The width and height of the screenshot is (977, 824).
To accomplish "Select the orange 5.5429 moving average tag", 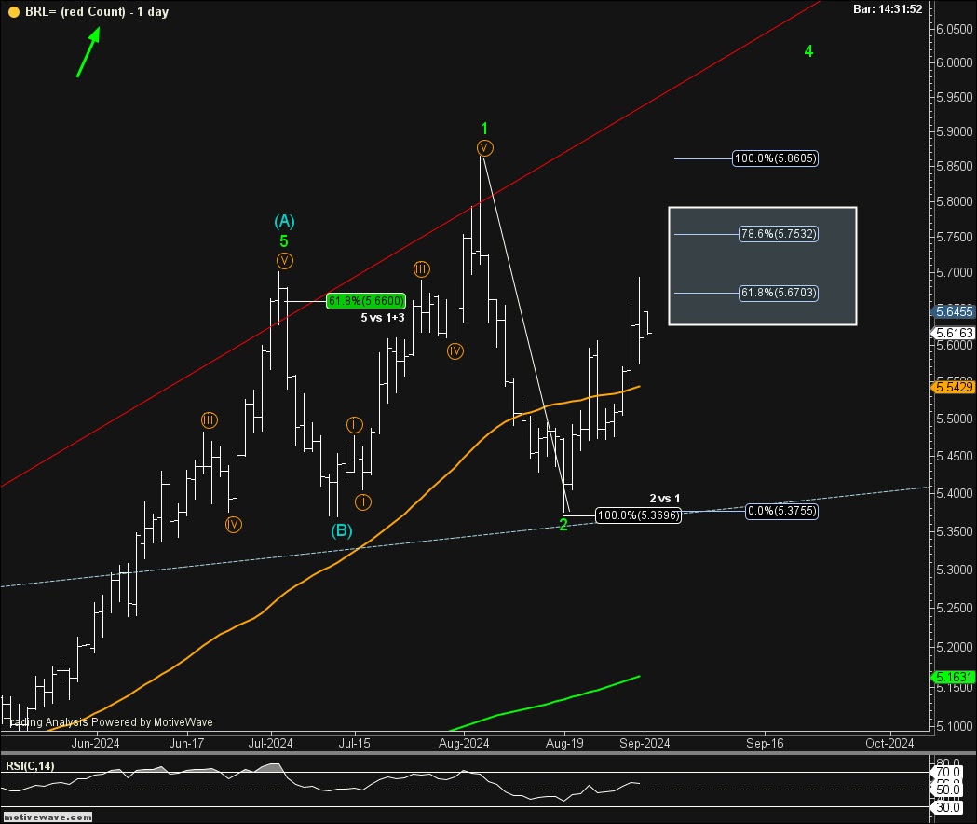I will 954,388.
